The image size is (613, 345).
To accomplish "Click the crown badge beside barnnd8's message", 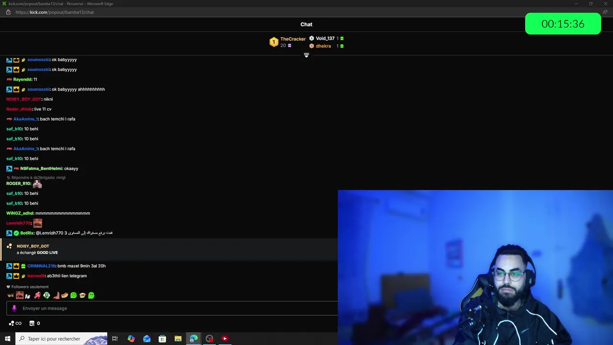I will (x=16, y=276).
